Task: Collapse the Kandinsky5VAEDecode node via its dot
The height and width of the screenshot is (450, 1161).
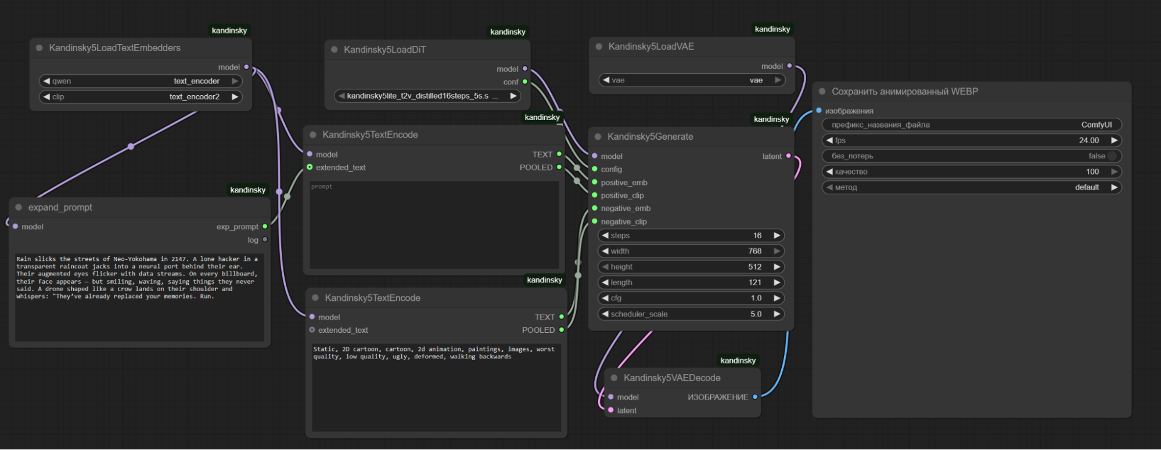Action: pyautogui.click(x=614, y=378)
